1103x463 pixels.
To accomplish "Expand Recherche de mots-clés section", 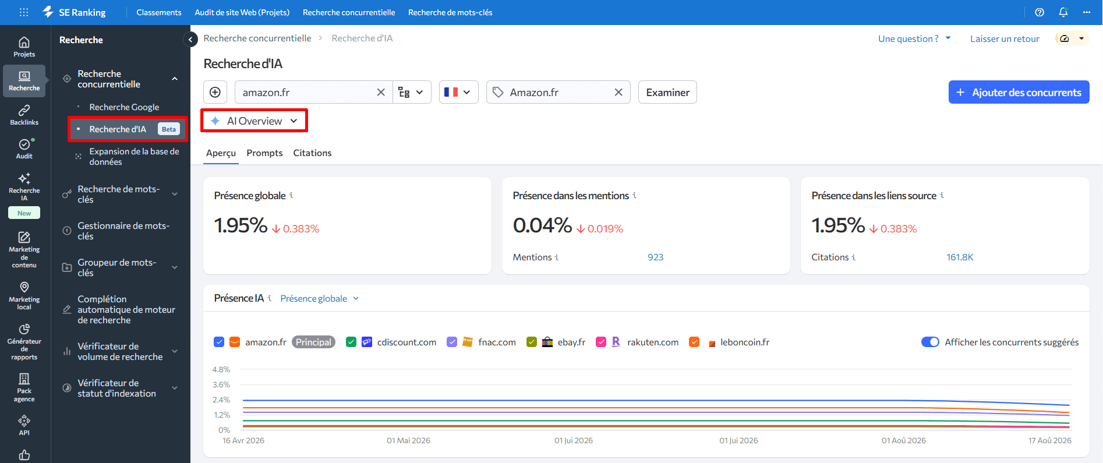I will click(175, 194).
